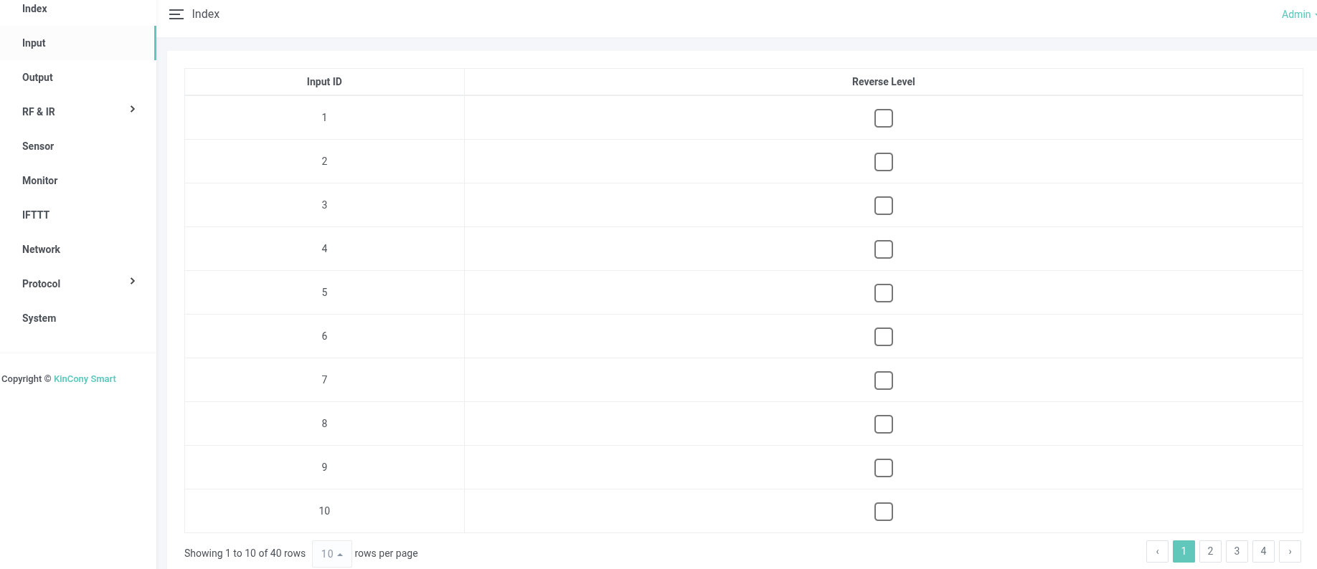The width and height of the screenshot is (1317, 569).
Task: Click the Input ID column header
Action: tap(324, 82)
